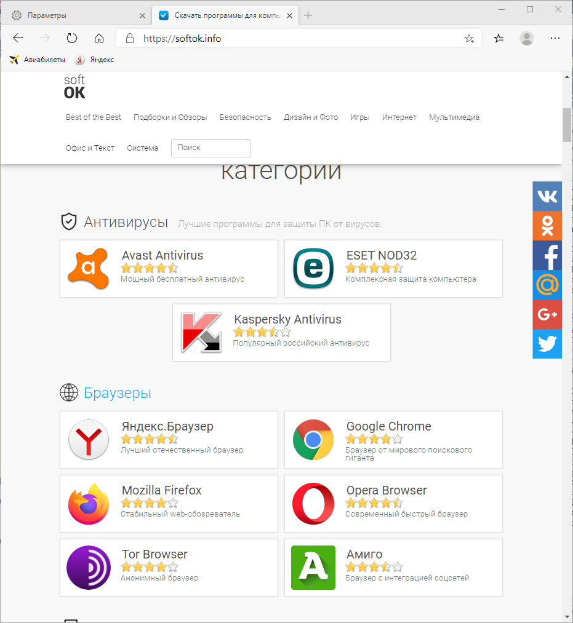573x623 pixels.
Task: Open browser settings and more menu
Action: click(555, 38)
